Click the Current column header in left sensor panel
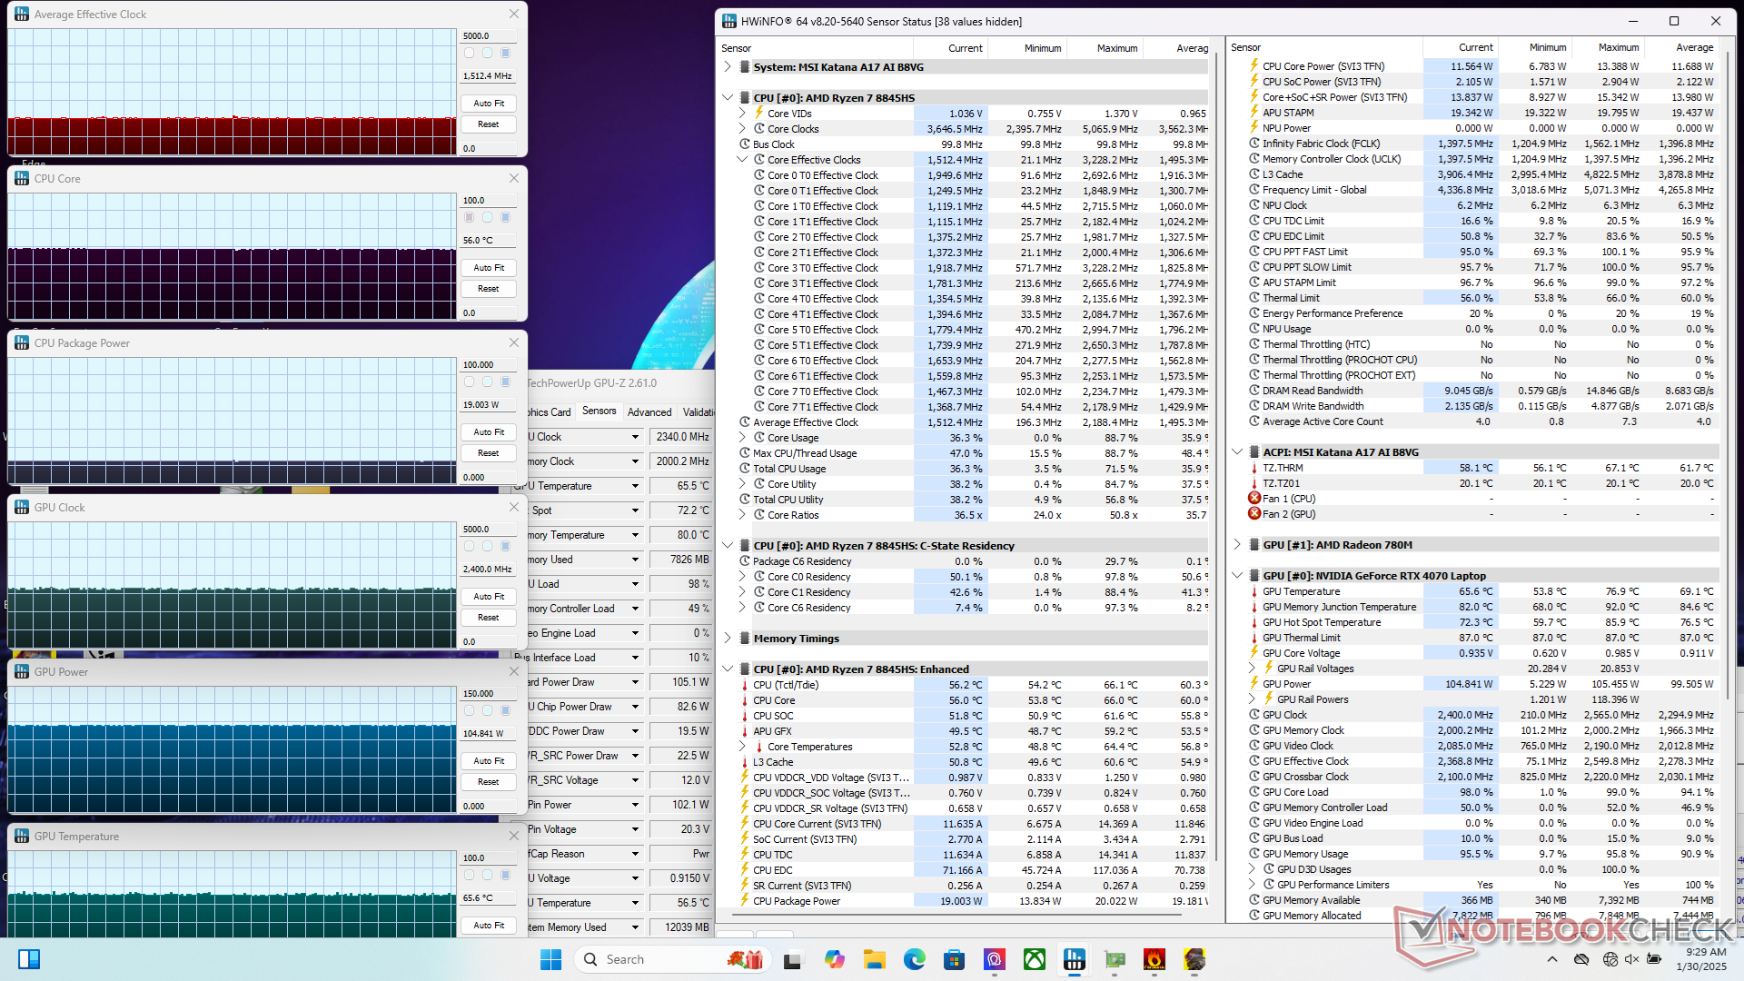This screenshot has height=981, width=1744. [x=951, y=48]
